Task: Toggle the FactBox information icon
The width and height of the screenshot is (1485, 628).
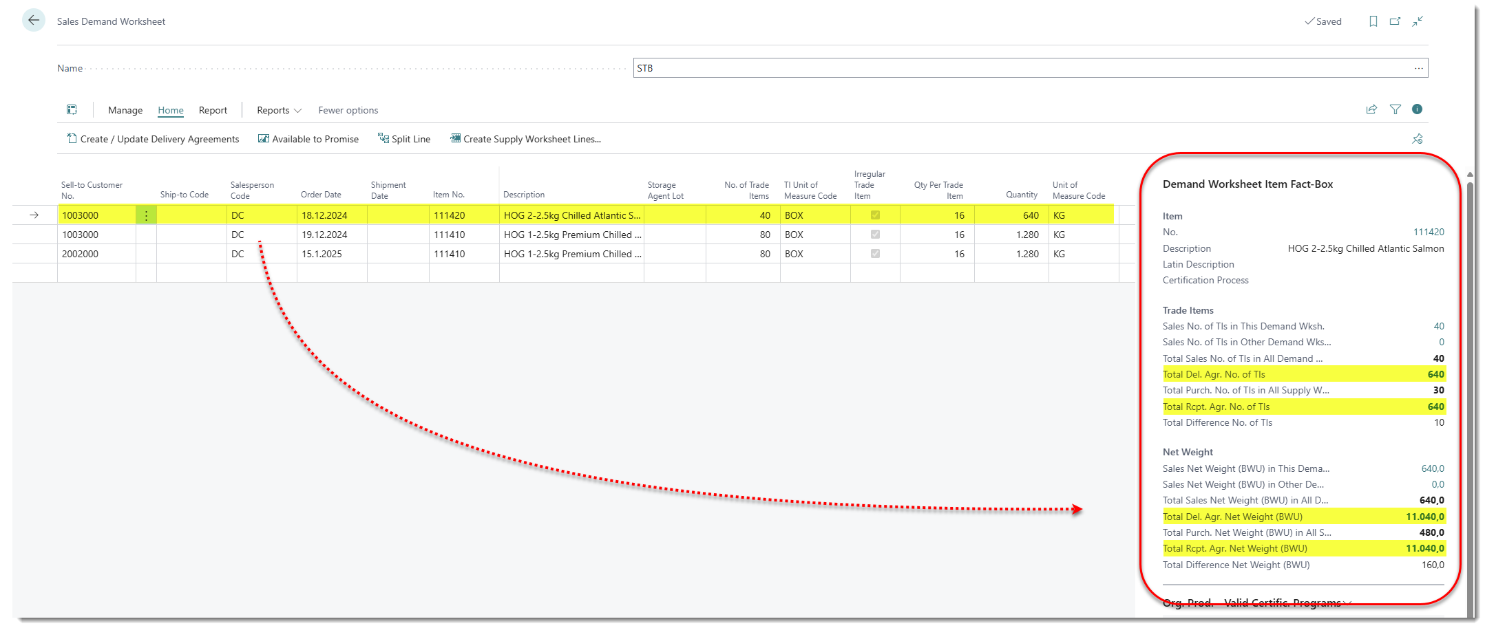Action: click(1417, 109)
